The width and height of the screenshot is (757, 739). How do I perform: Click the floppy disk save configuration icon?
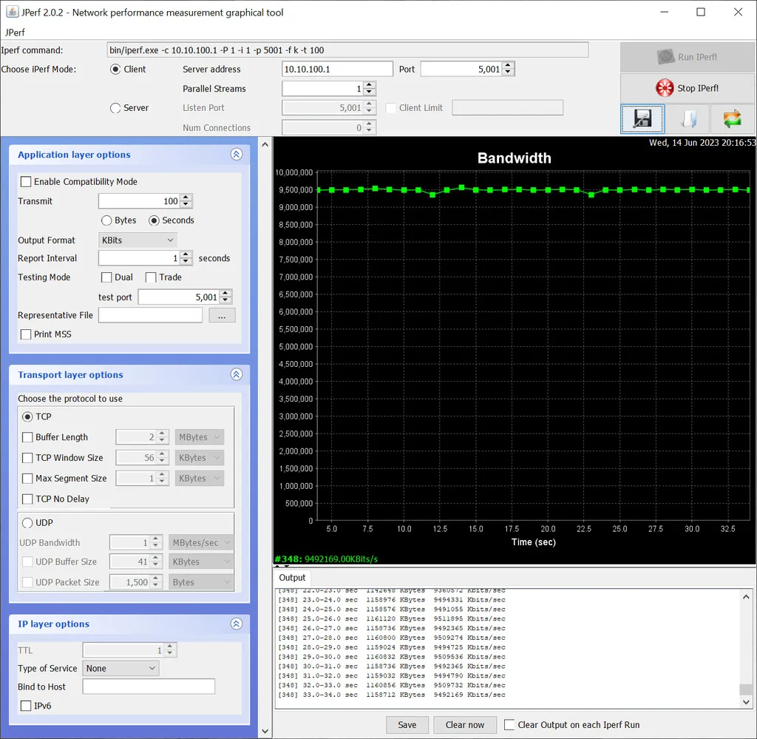[x=642, y=119]
